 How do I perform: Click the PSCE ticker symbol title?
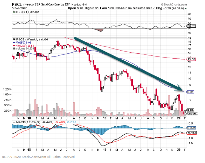click(17, 4)
